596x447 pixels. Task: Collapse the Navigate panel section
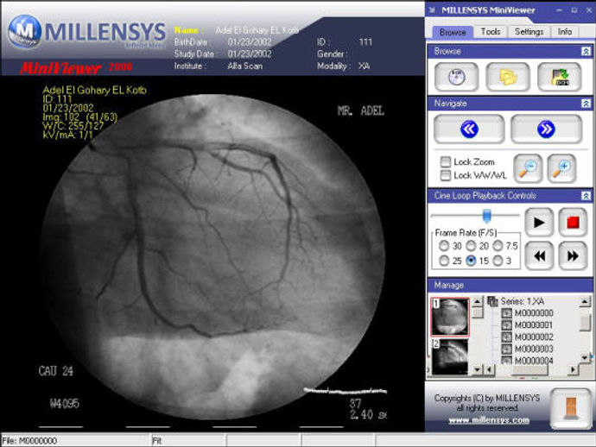[x=586, y=104]
